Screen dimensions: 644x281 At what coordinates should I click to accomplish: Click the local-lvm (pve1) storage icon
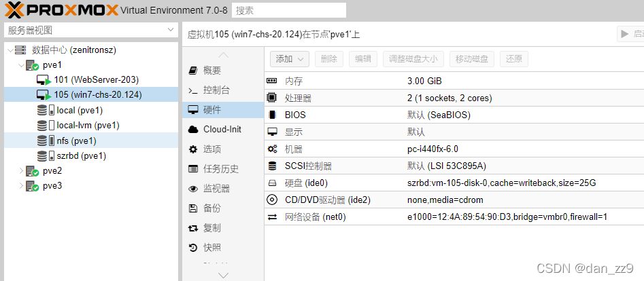tap(46, 126)
